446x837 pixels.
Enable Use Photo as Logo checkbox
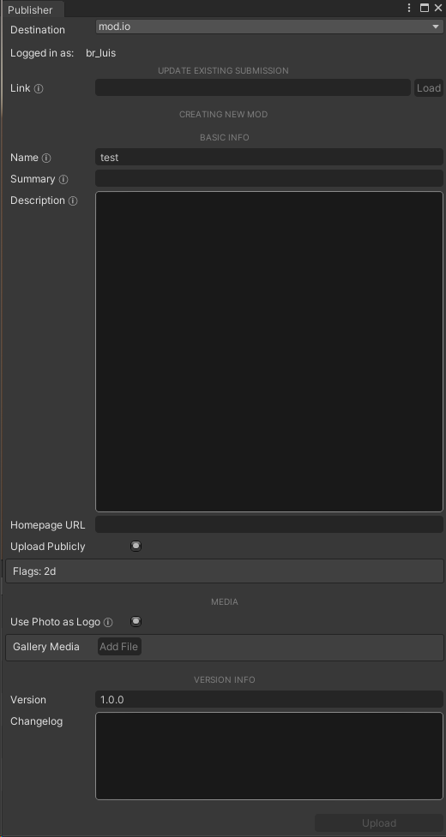tap(136, 621)
